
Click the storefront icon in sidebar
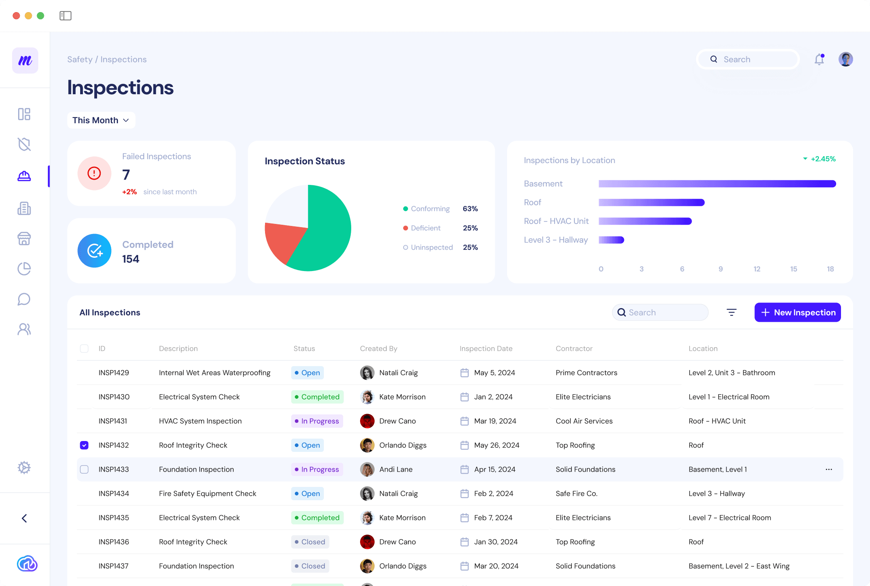[x=24, y=238]
